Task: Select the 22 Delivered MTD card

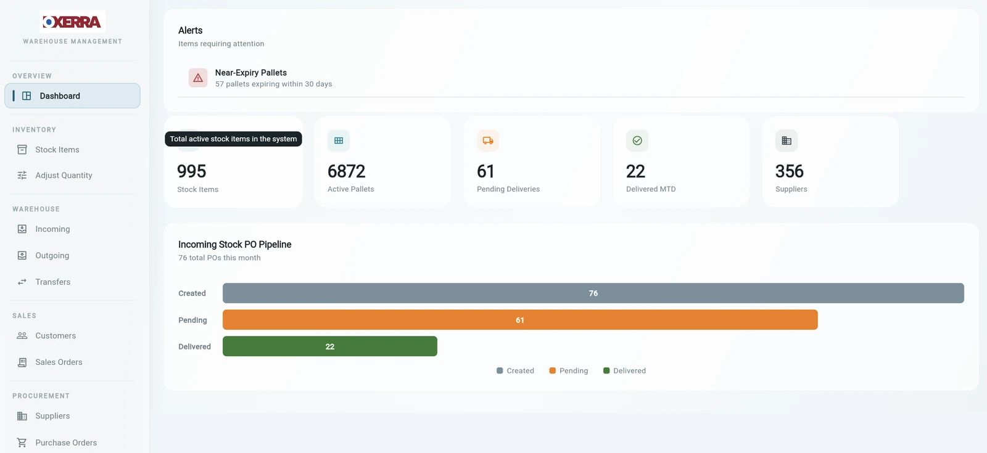Action: [681, 162]
